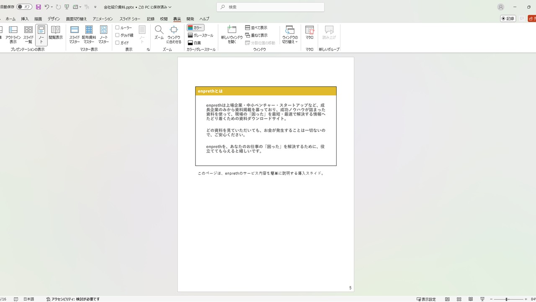Image resolution: width=536 pixels, height=302 pixels.
Task: Click the Read Aloud (読み上げ) icon
Action: [x=329, y=33]
